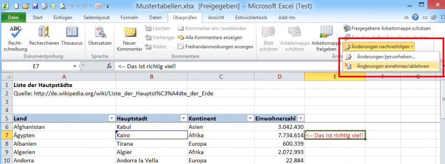The image size is (445, 164).
Task: Open the Einwohnerzahl column filter dropdown
Action: 301,118
